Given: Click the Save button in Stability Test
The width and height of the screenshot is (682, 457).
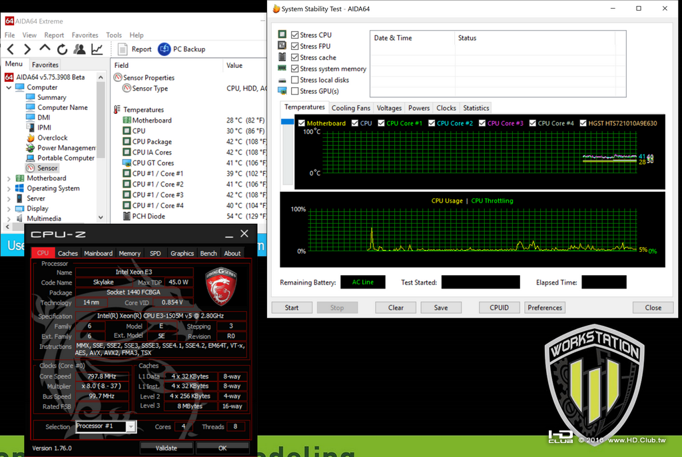Looking at the screenshot, I should [441, 308].
